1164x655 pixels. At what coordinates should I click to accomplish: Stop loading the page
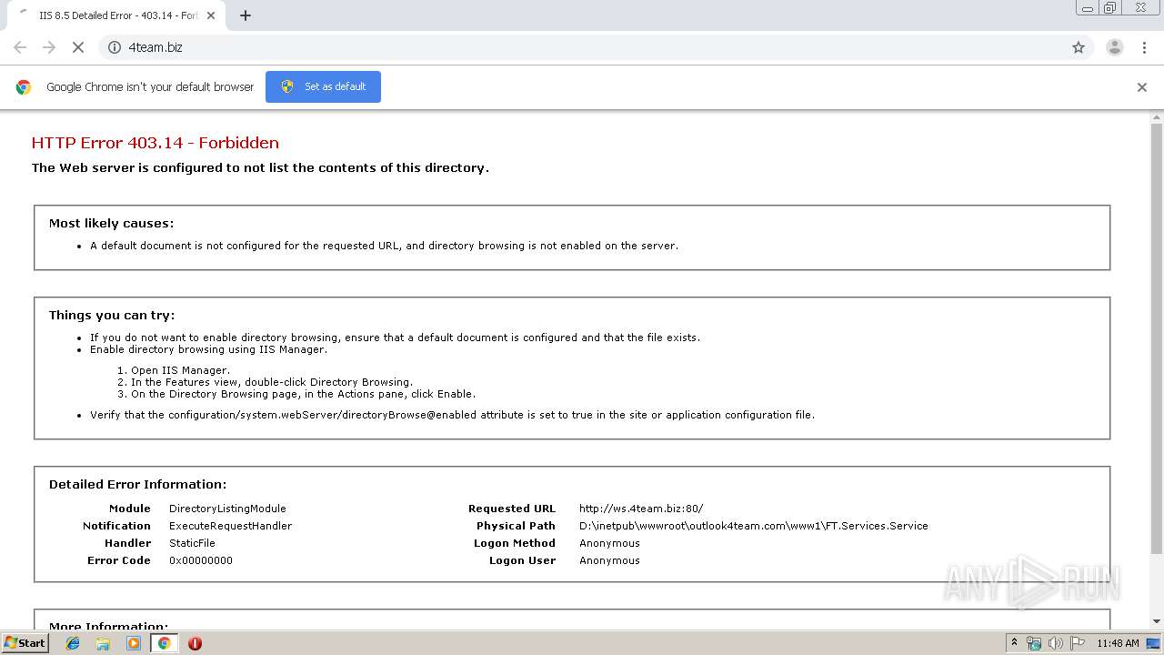pyautogui.click(x=78, y=47)
